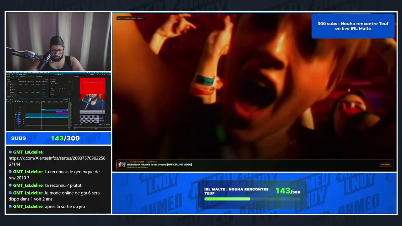Click the '300 subs : Nouha rencontre Teuf' goal banner
This screenshot has width=402, height=226.
(x=353, y=26)
